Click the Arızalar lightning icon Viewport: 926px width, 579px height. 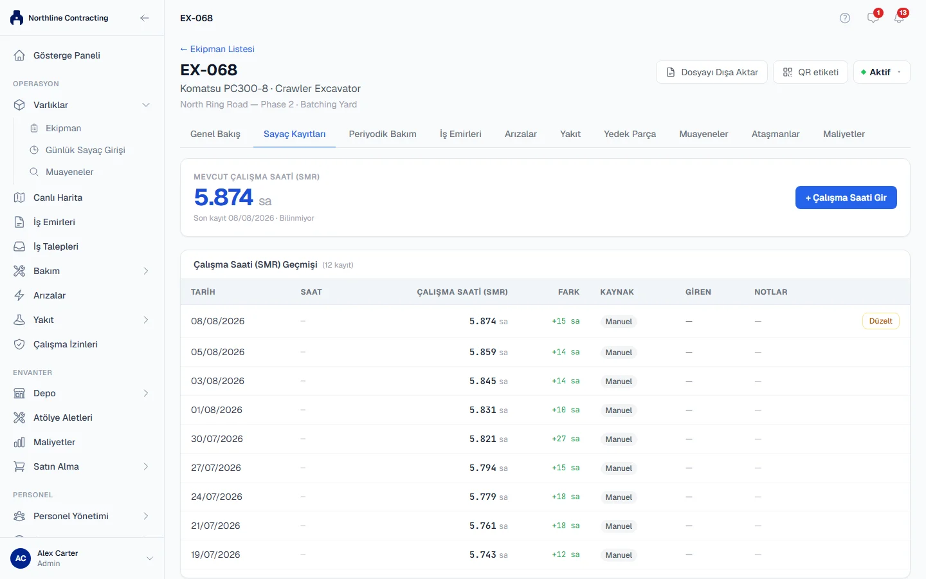(19, 295)
